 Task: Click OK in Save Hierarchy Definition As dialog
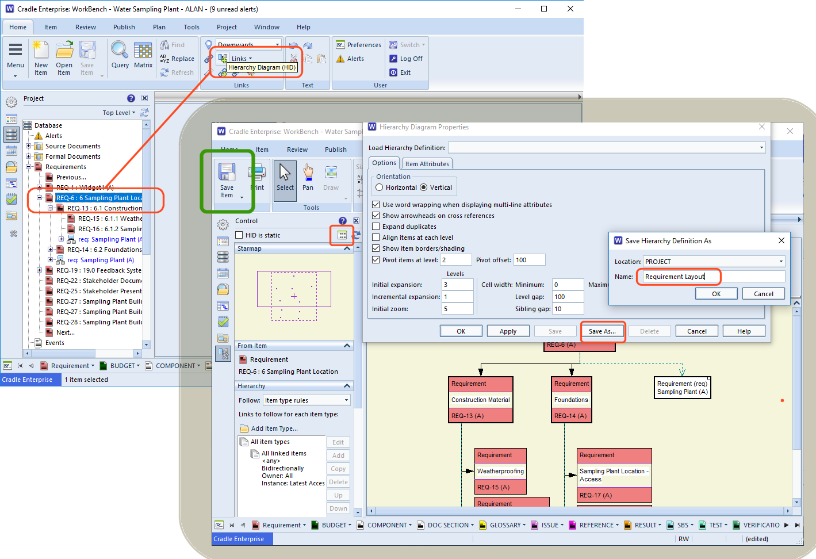pos(717,294)
